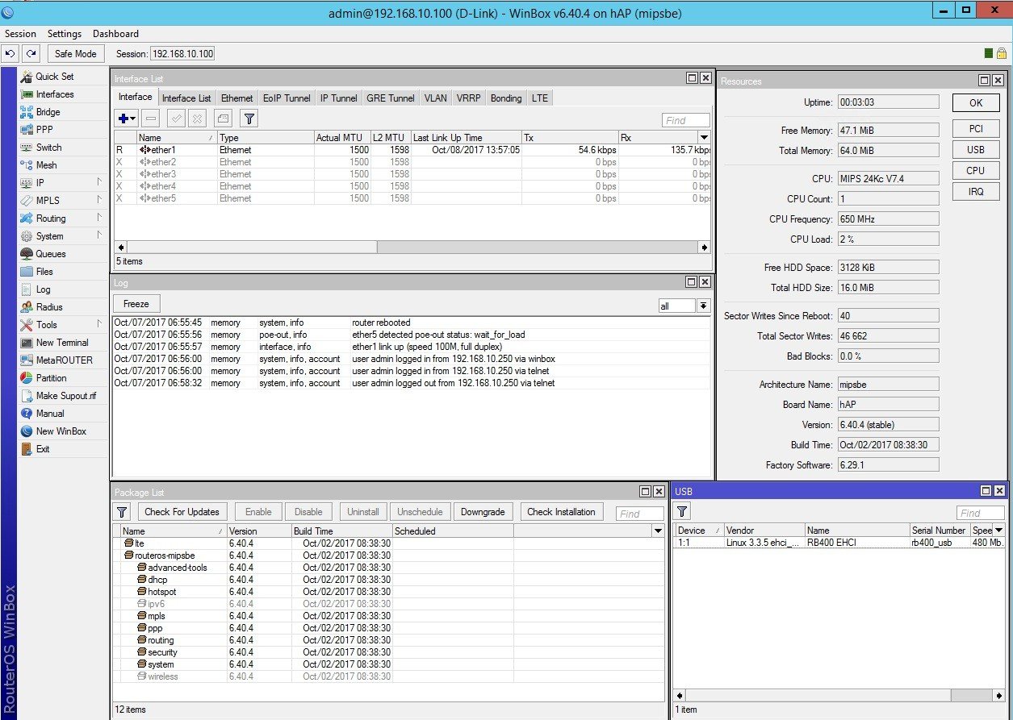The width and height of the screenshot is (1013, 720).
Task: Click USB window horizontal scrollbar
Action: 839,695
